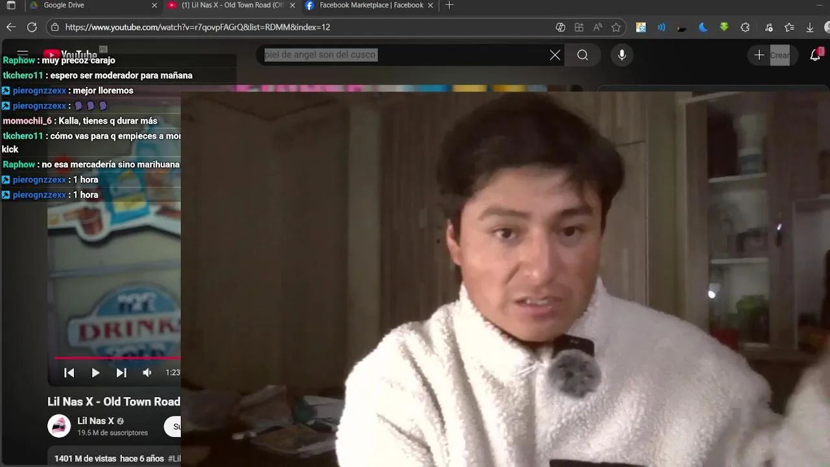
Task: Click the browser address bar URL
Action: click(x=198, y=27)
